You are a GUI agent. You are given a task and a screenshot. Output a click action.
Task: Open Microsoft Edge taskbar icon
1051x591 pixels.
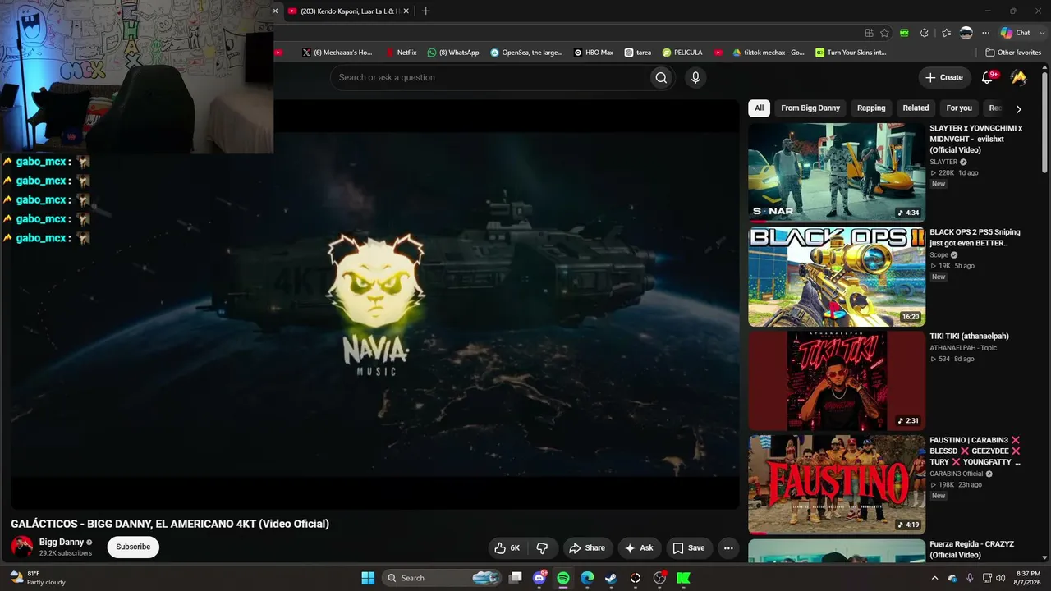587,578
